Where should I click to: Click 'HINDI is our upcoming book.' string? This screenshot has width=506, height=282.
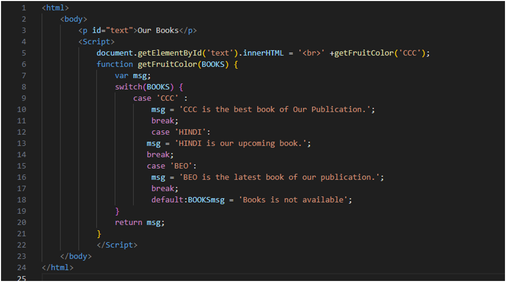240,143
